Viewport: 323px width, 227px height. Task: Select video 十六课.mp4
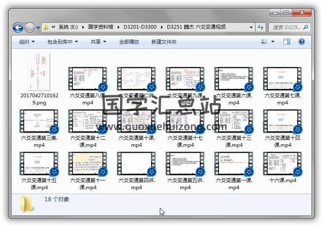point(283,168)
